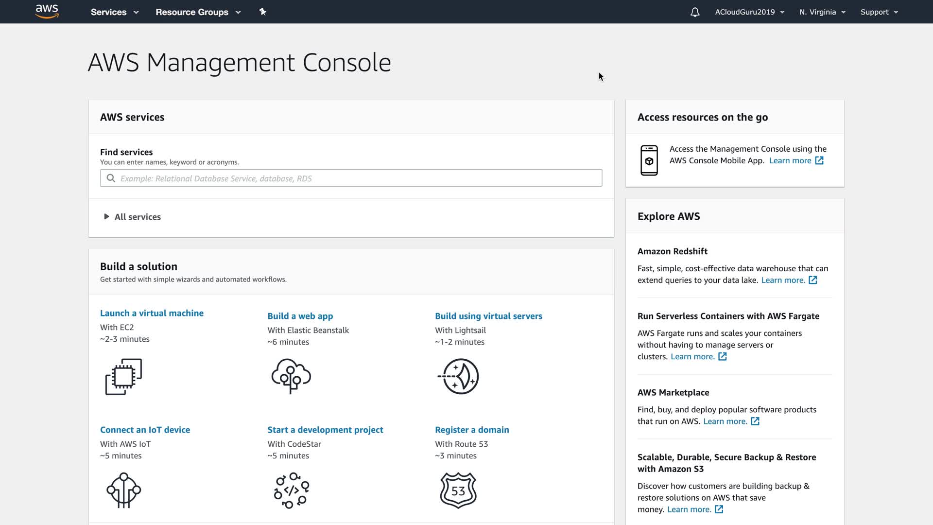933x525 pixels.
Task: Open the Support menu
Action: 879,12
